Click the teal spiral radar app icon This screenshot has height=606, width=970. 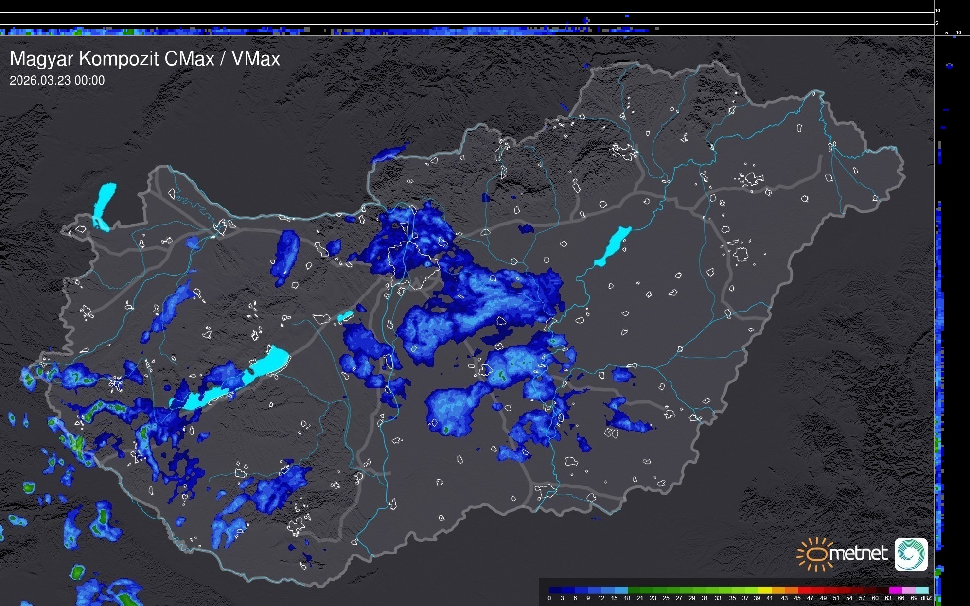[x=911, y=554]
